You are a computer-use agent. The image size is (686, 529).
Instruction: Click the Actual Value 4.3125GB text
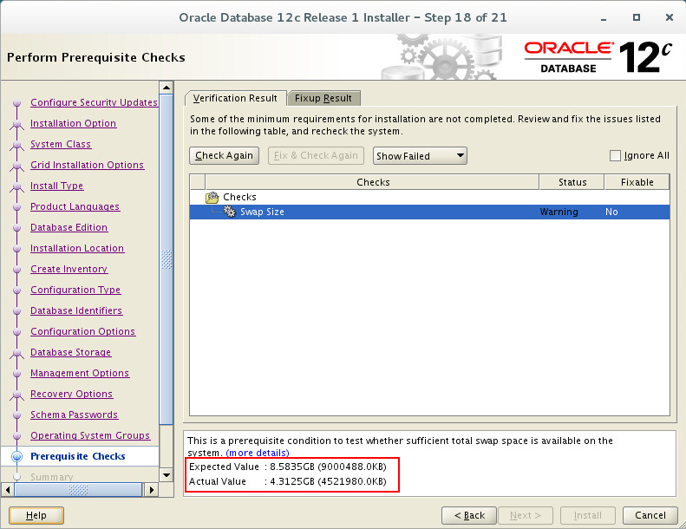(x=287, y=482)
